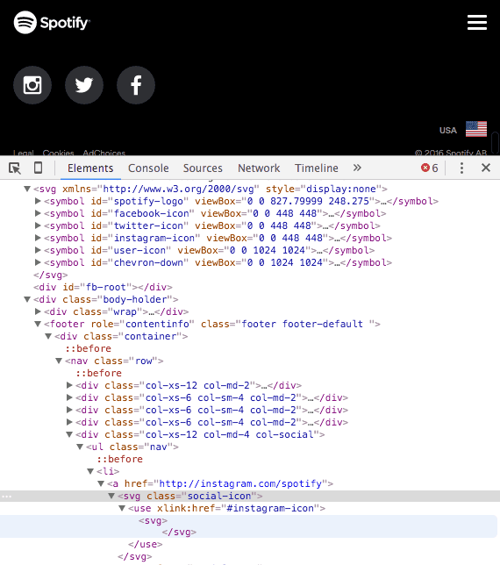The width and height of the screenshot is (500, 565).
Task: Select the ::before under container
Action: pos(89,348)
